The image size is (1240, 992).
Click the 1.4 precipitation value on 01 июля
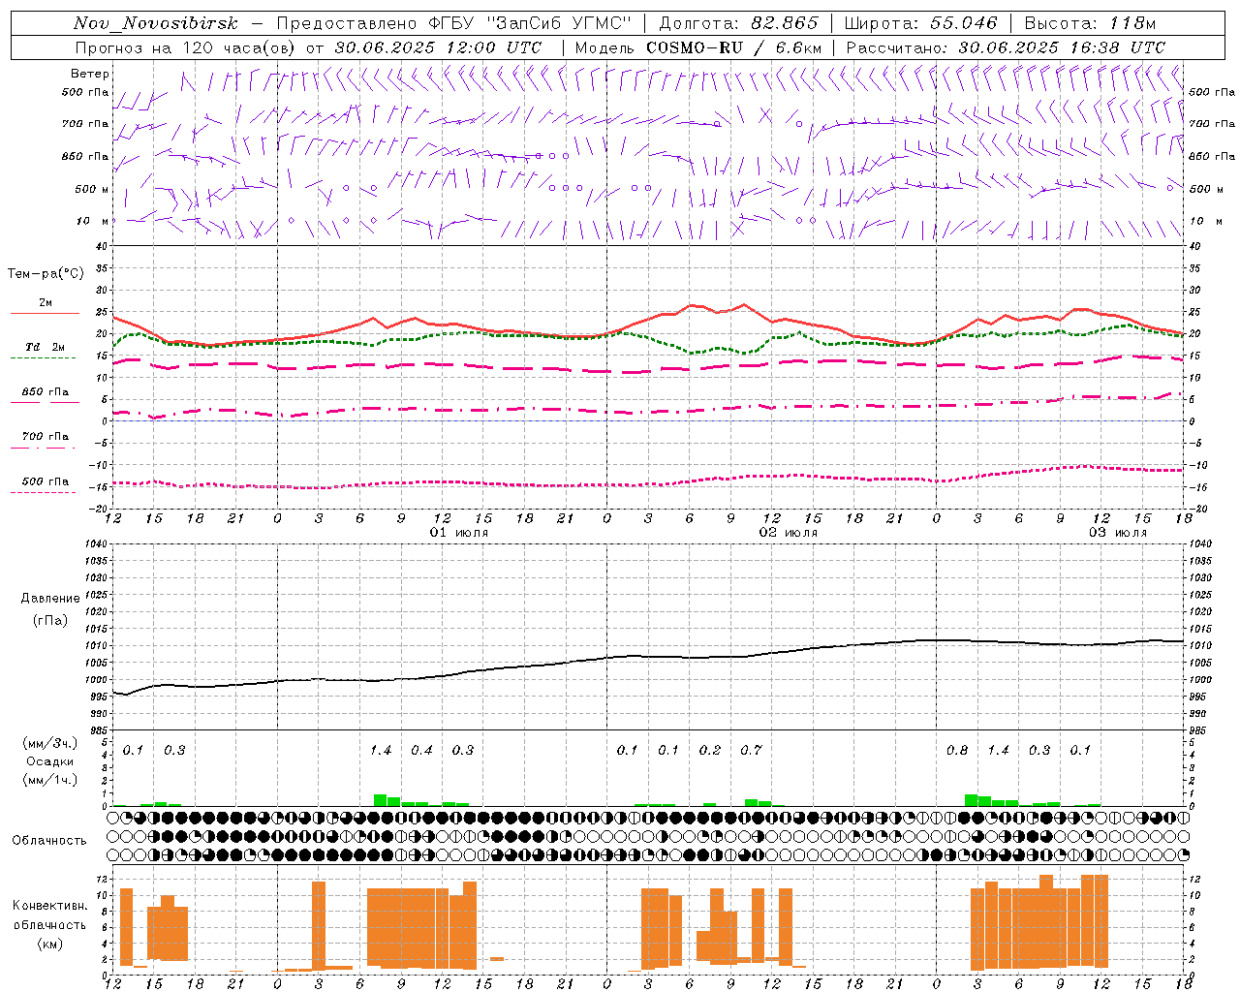point(381,751)
